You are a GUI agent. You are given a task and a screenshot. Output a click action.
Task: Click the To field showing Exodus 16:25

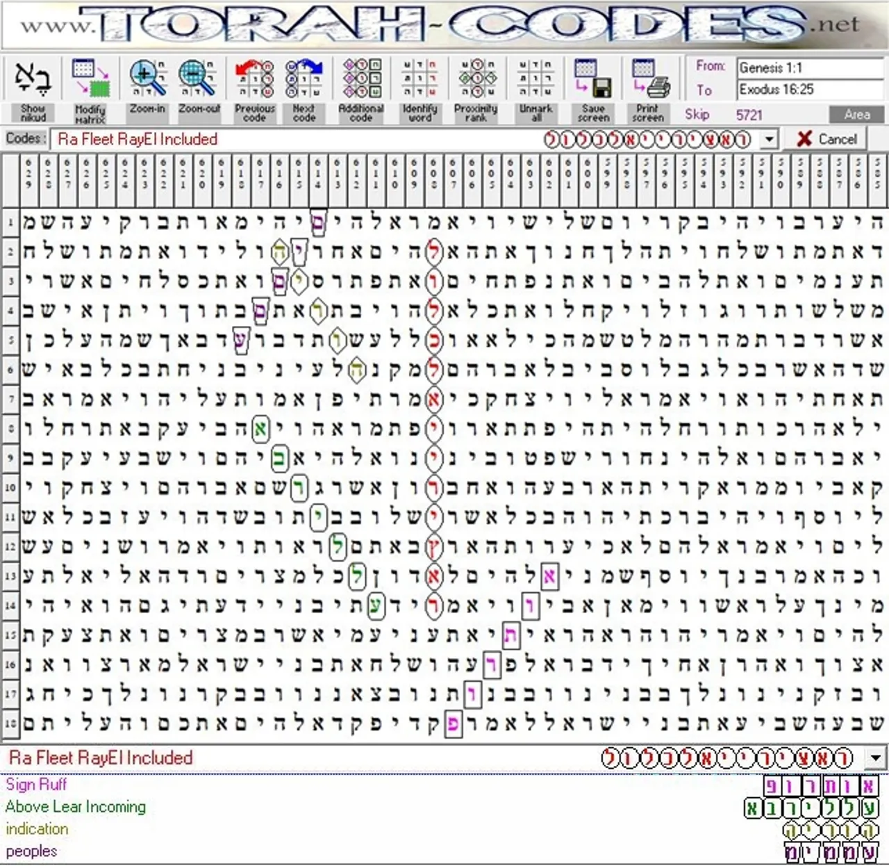tap(808, 89)
